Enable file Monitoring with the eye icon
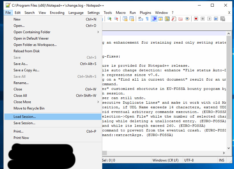The height and width of the screenshot is (169, 234). [x=187, y=18]
